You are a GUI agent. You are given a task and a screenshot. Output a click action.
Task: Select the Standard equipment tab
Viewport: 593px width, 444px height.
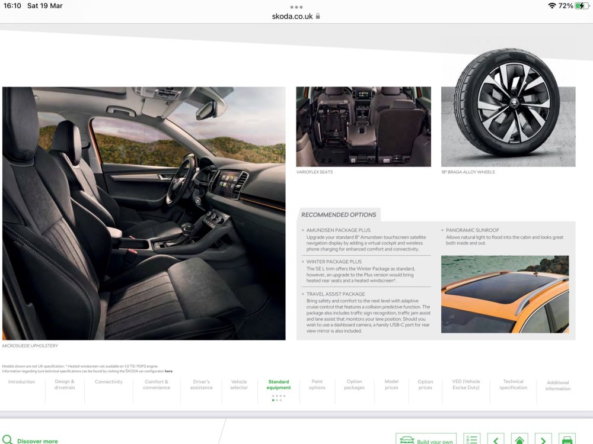pyautogui.click(x=279, y=384)
